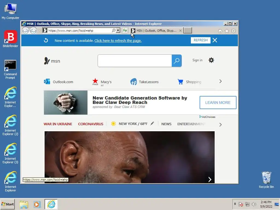Edit weather location with pencil icon
Image resolution: width=280 pixels, height=210 pixels.
coord(152,123)
